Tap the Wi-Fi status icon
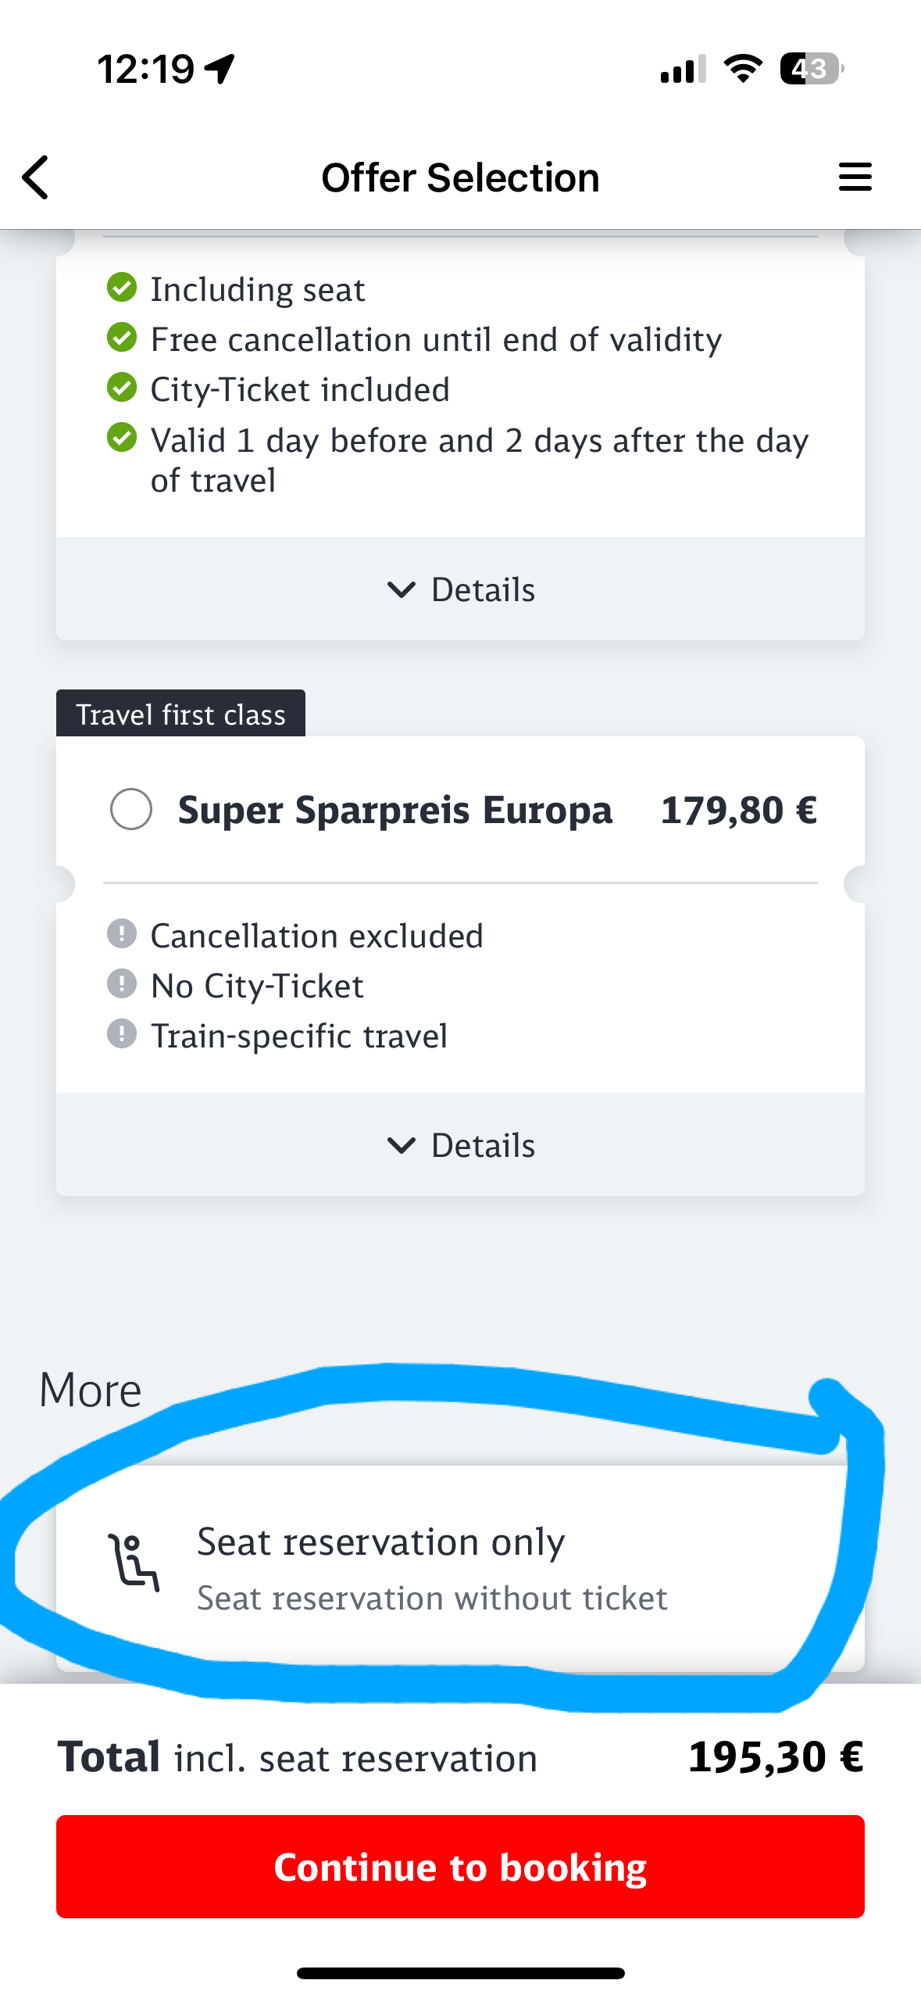 [744, 69]
